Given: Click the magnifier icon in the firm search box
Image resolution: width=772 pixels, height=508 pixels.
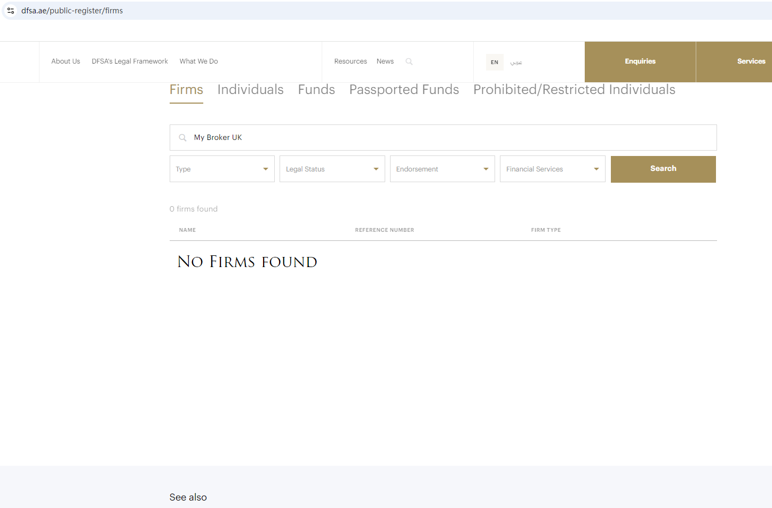Looking at the screenshot, I should (182, 138).
